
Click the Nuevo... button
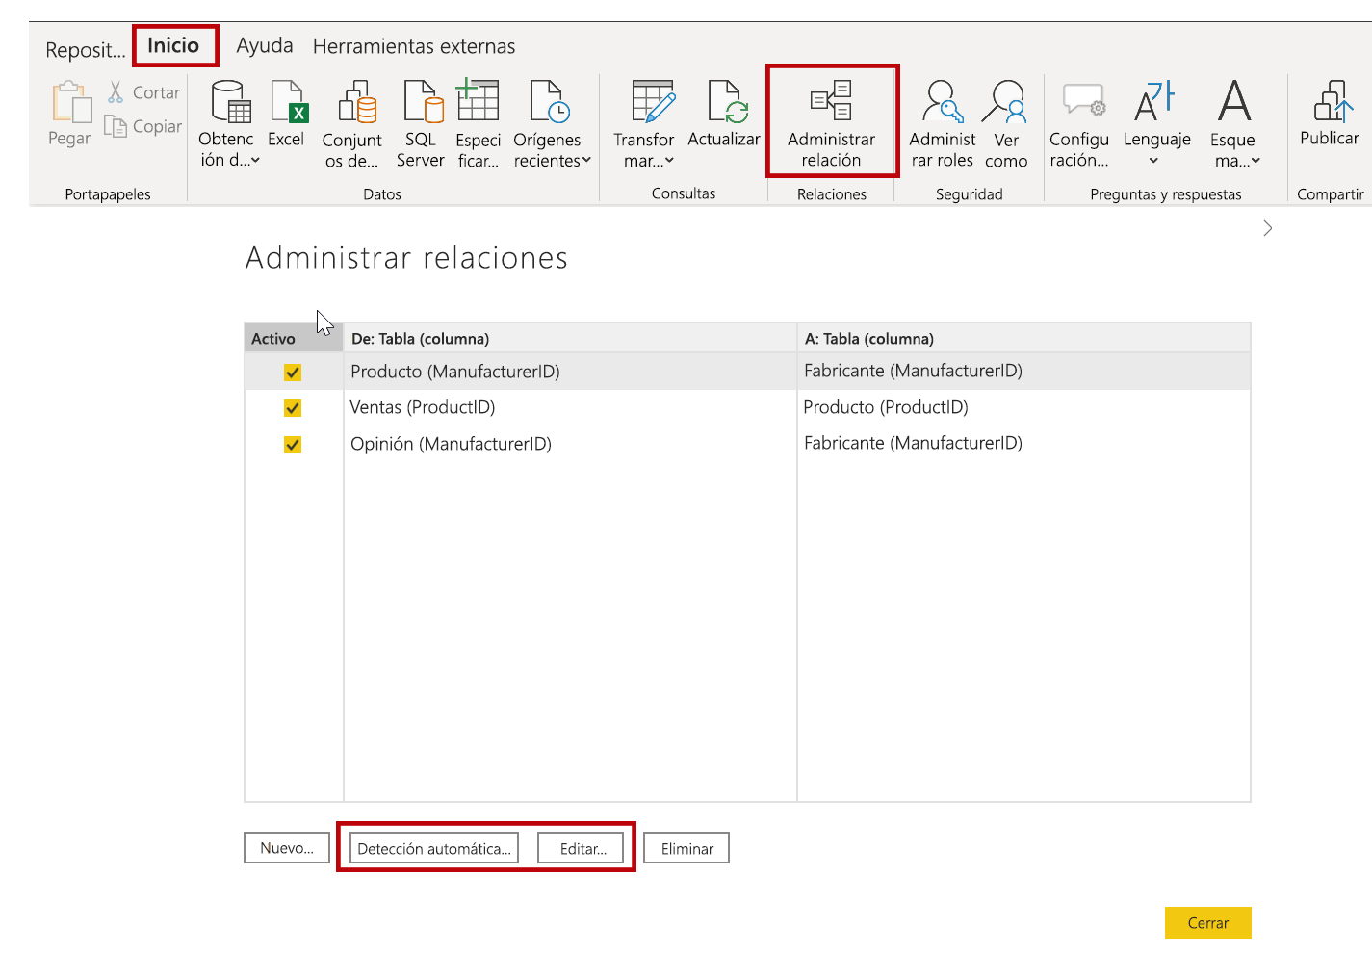point(287,848)
